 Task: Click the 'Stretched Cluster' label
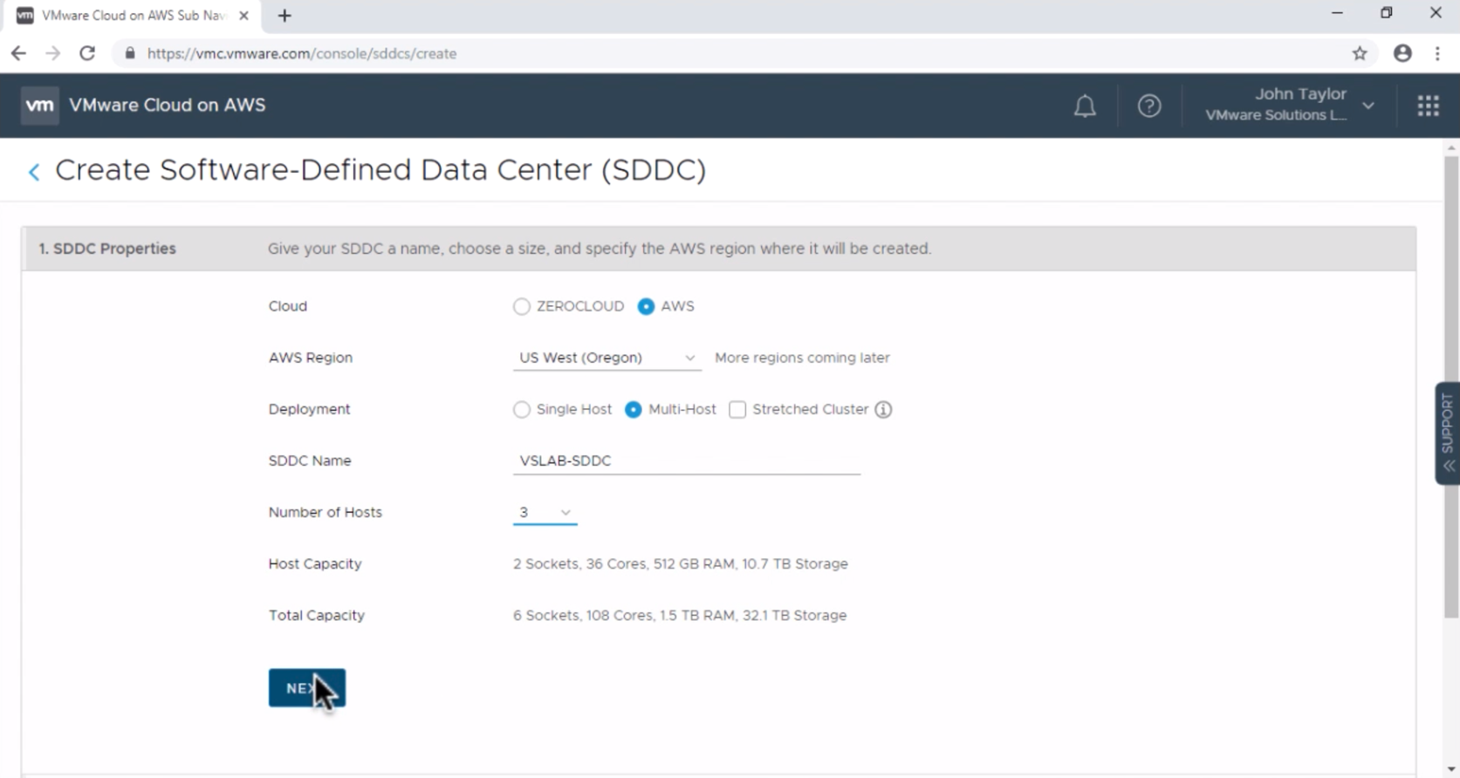pos(811,409)
